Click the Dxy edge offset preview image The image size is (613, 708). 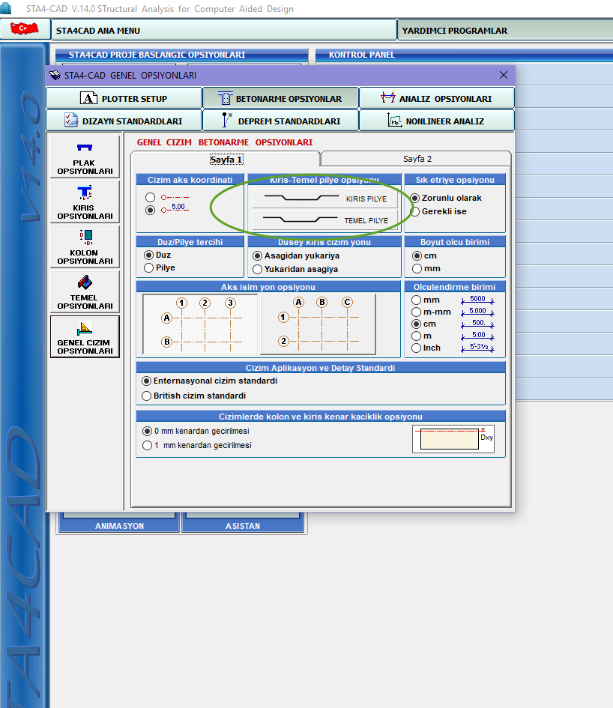(453, 438)
